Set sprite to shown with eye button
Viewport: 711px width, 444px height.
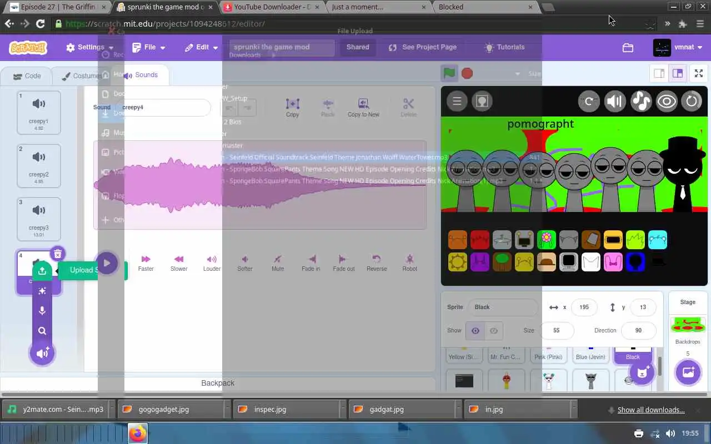tap(475, 331)
